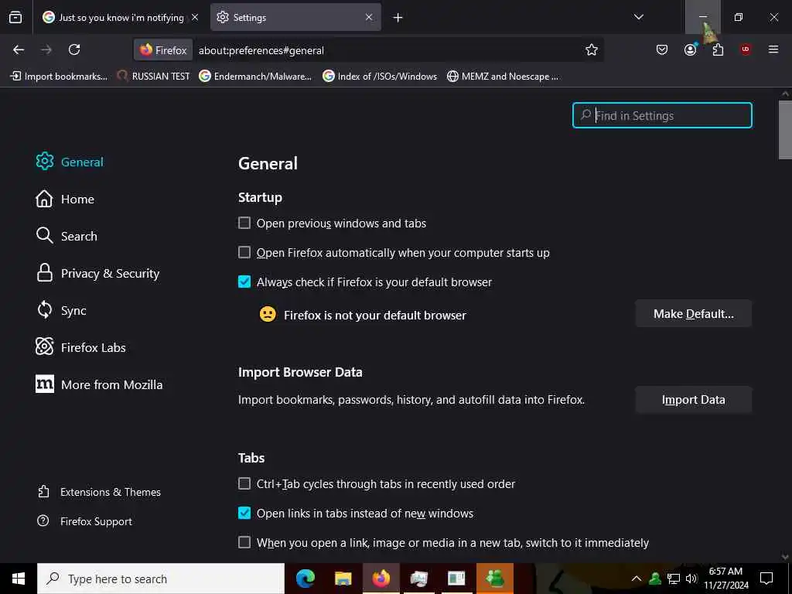Open the Index of /ISOs/Windows bookmark
Image resolution: width=792 pixels, height=594 pixels.
coord(380,77)
